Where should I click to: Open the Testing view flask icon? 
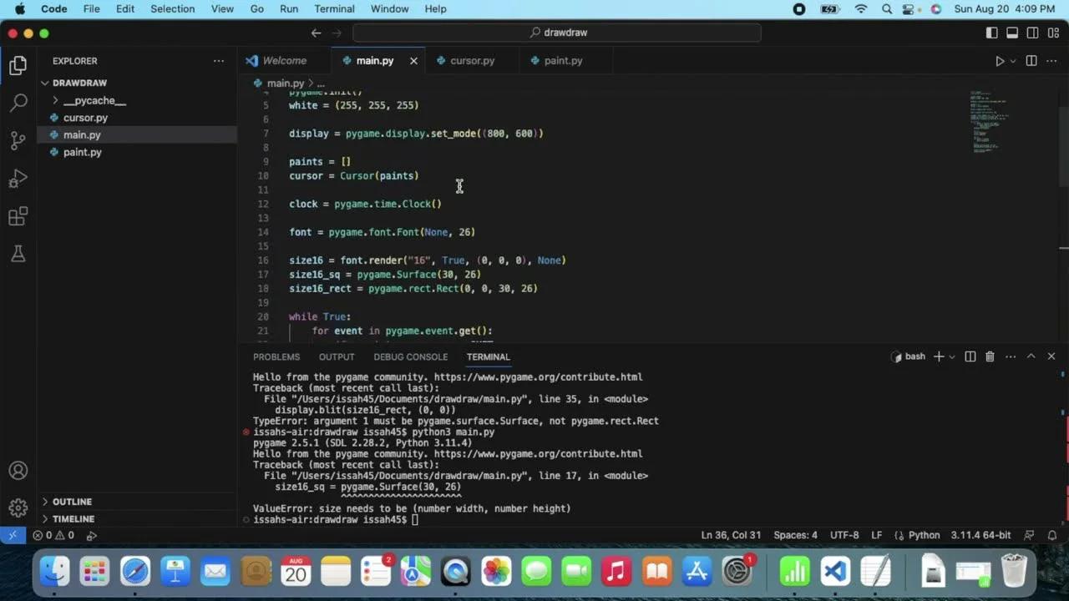(x=18, y=253)
